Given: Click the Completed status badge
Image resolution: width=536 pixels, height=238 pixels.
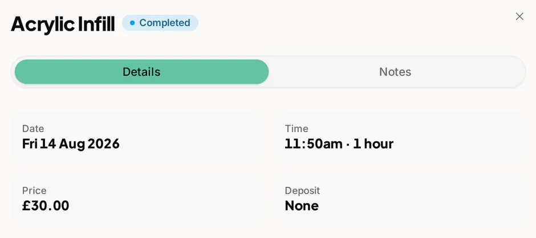Looking at the screenshot, I should click(x=160, y=23).
